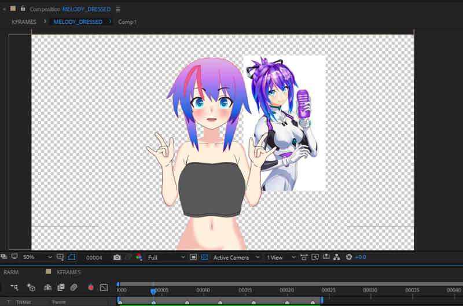This screenshot has height=306, width=463.
Task: Click the Composition Mini-Flowchart icon in timeline
Action: pyautogui.click(x=14, y=287)
